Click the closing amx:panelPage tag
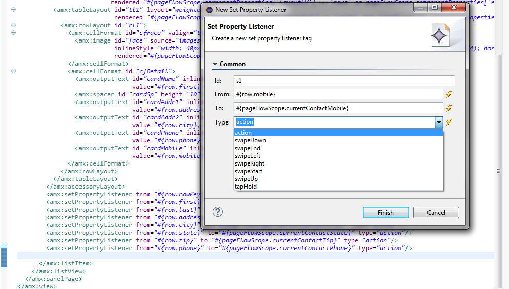Image resolution: width=509 pixels, height=289 pixels. point(53,279)
